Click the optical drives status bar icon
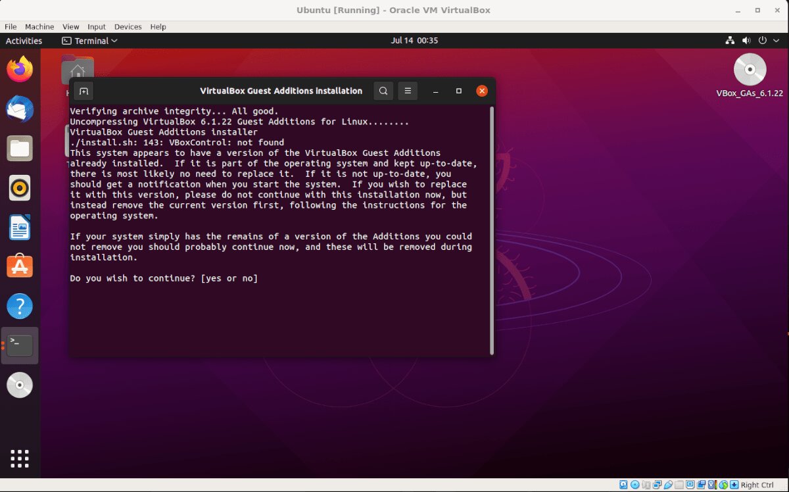 click(x=634, y=484)
